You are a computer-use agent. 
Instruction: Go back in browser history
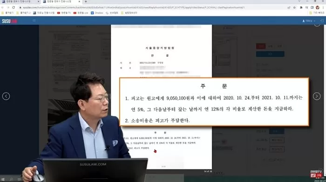click(2, 7)
